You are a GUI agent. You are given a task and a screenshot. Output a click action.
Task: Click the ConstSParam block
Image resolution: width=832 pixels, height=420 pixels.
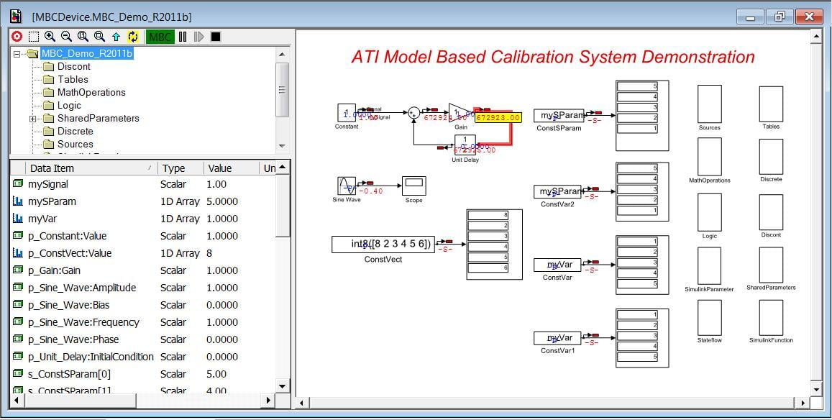[x=559, y=115]
